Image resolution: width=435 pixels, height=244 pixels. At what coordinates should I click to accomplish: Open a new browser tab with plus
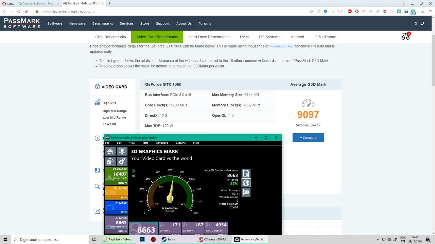point(109,3)
